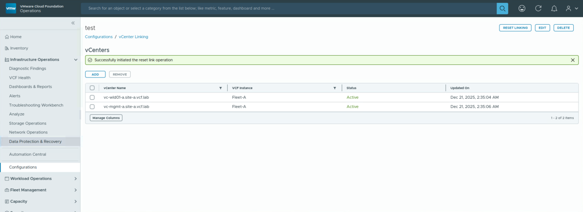Click the EDIT button
The image size is (583, 212).
pyautogui.click(x=542, y=28)
